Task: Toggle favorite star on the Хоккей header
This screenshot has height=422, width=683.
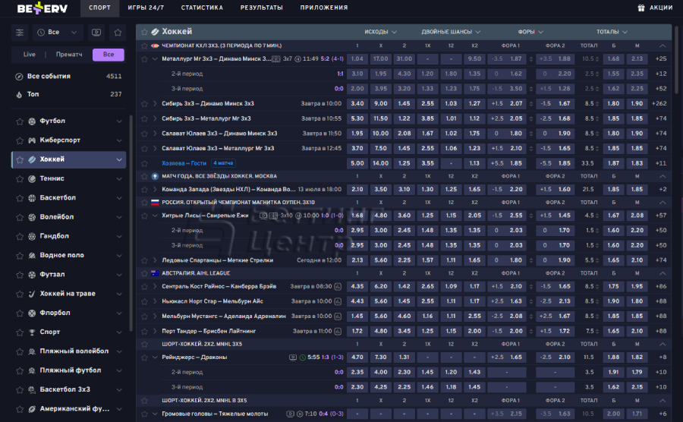Action: 144,32
